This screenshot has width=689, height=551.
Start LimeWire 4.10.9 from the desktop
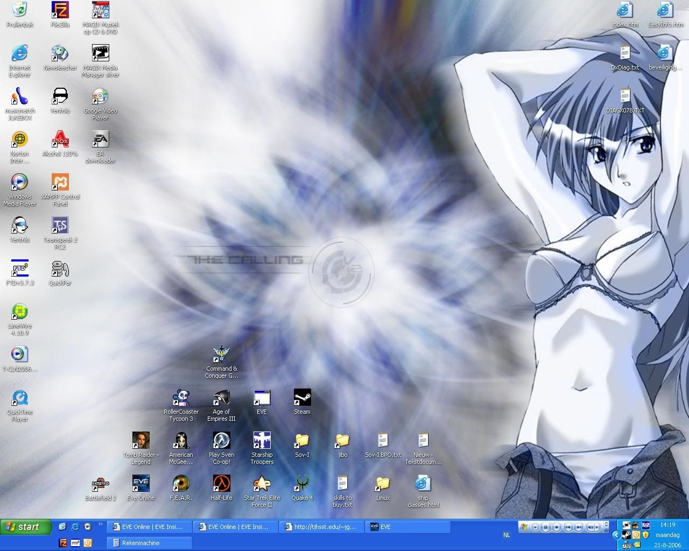click(19, 313)
